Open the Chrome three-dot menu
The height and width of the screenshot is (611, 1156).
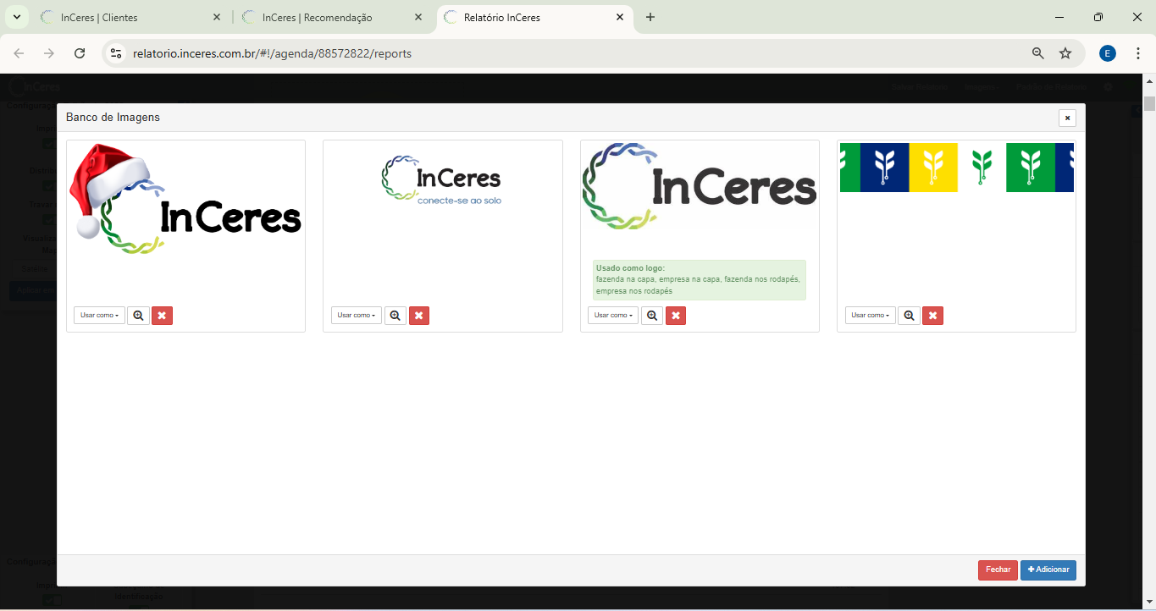(1138, 53)
